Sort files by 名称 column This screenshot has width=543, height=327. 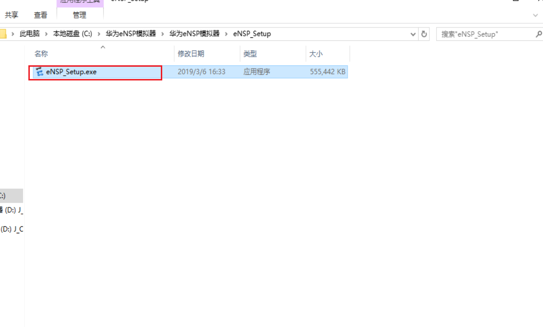coord(41,53)
